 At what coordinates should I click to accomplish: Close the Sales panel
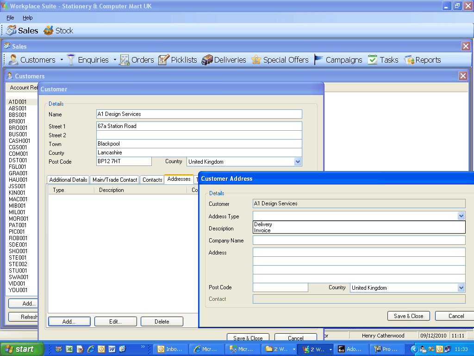click(466, 46)
